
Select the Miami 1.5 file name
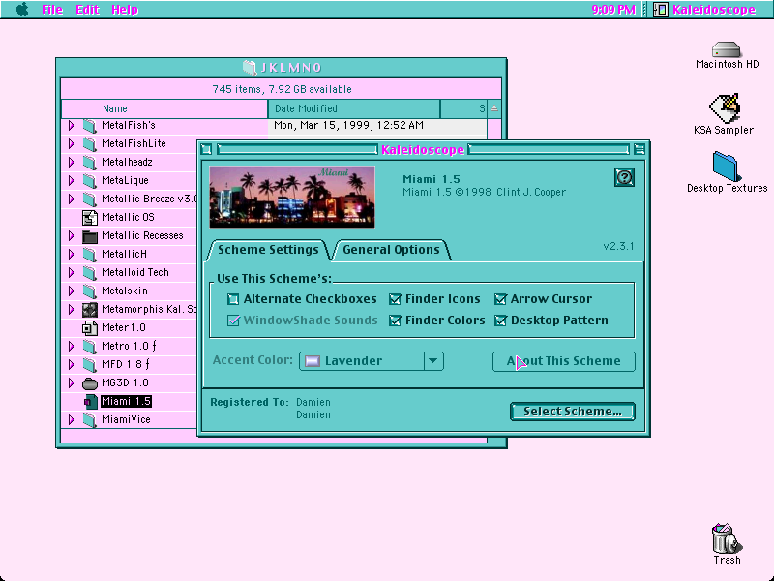pyautogui.click(x=126, y=401)
